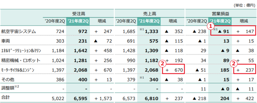Screen dimensions: 257x103
Task: Click the 精密機械・ロボット row label
Action: (21, 61)
